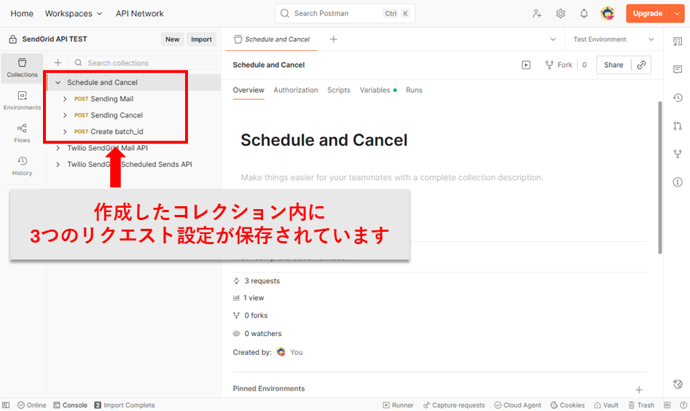
Task: Open API Network in top navigation
Action: tap(139, 14)
